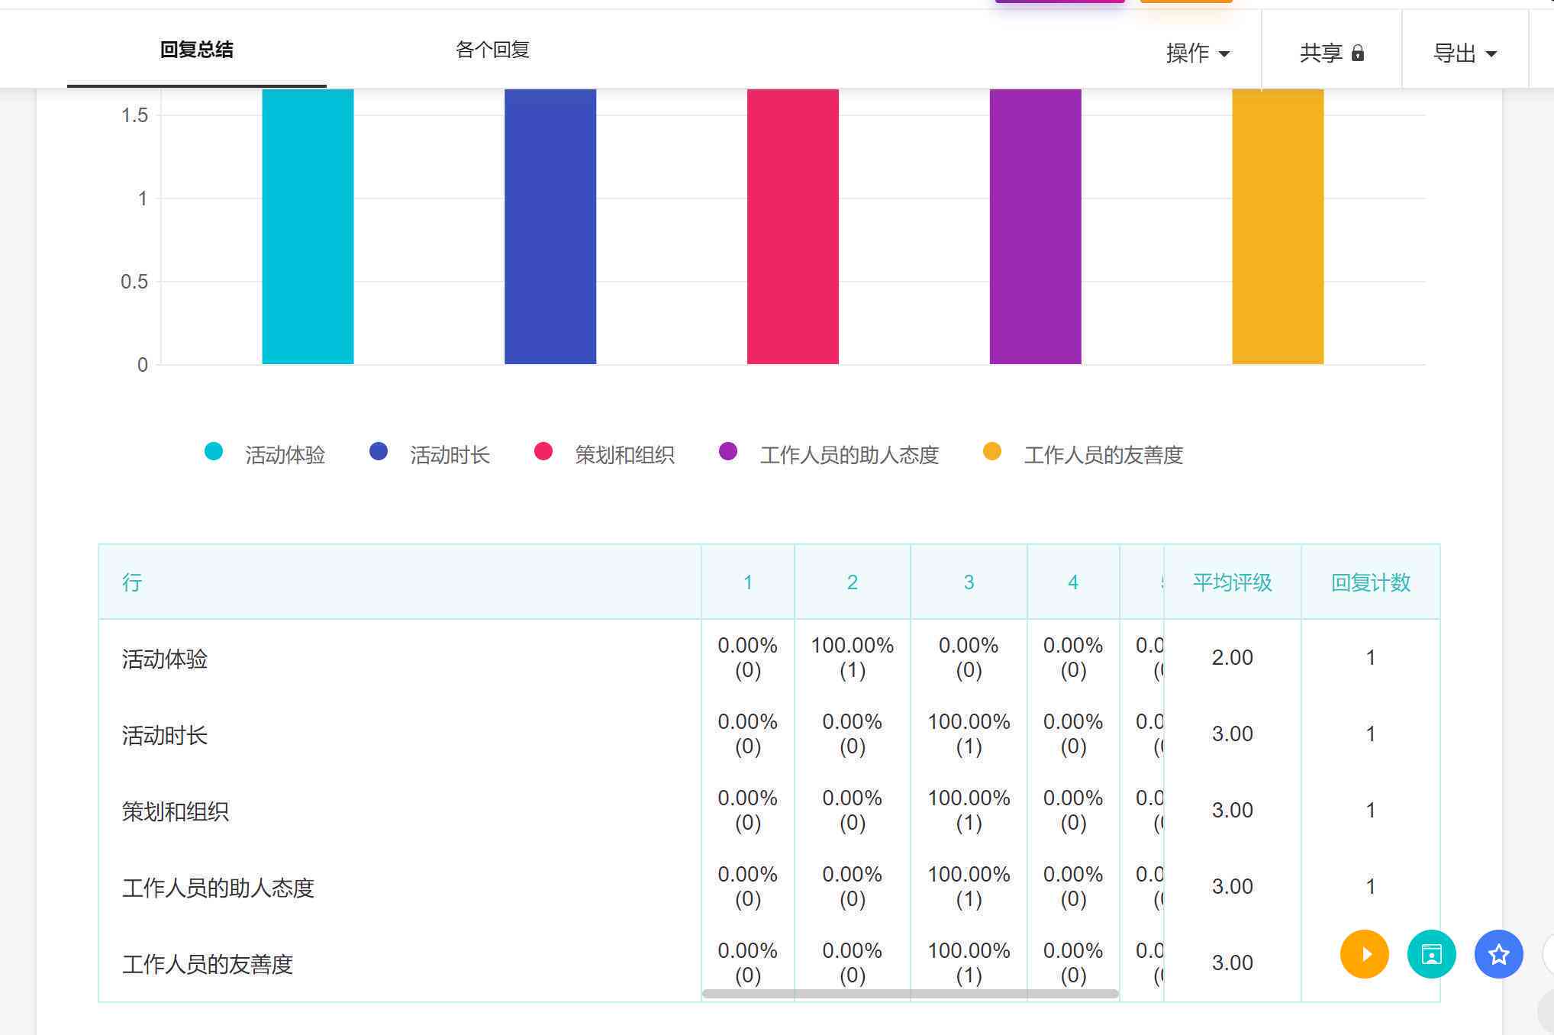Click the teal contact card floating button
The width and height of the screenshot is (1554, 1035).
[1431, 954]
